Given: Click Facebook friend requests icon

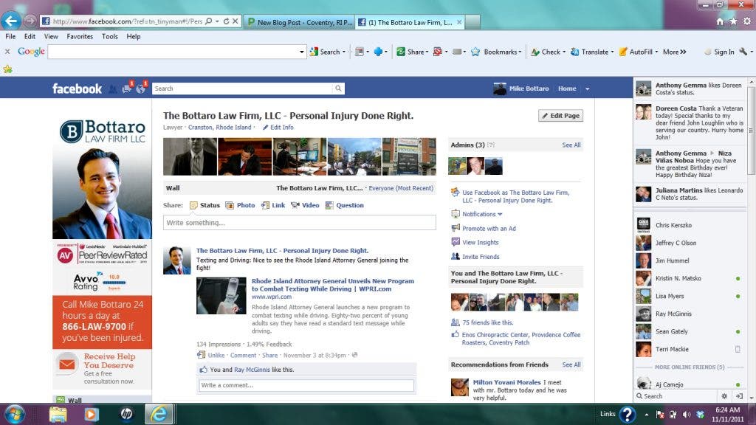Looking at the screenshot, I should click(x=113, y=89).
